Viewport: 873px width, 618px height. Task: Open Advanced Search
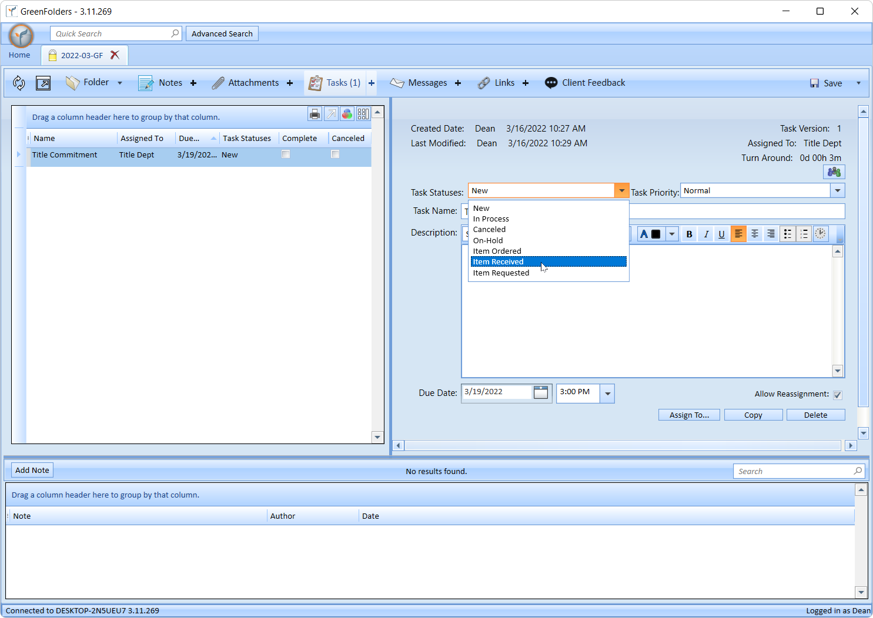(x=222, y=34)
